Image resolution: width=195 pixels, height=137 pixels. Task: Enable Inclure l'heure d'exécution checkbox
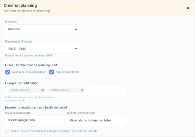point(7,131)
